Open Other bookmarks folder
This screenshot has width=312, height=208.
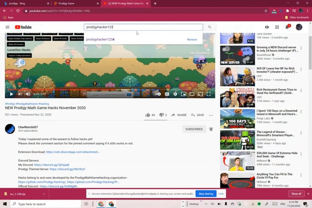click(x=297, y=18)
